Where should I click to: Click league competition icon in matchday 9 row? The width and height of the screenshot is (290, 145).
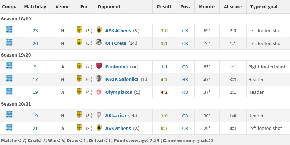[x=9, y=66]
